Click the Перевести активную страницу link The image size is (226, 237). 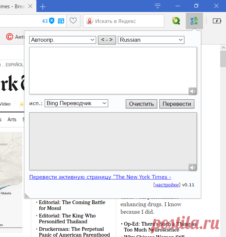(100, 177)
